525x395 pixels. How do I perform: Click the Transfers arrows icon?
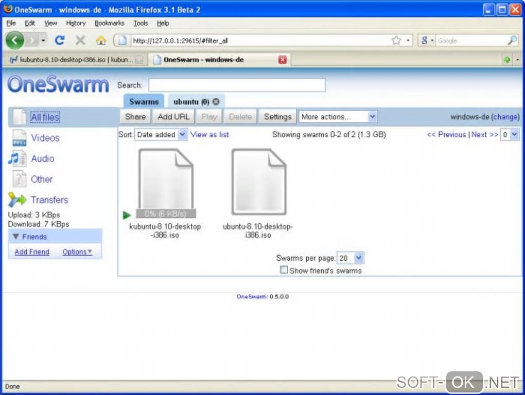tap(17, 200)
